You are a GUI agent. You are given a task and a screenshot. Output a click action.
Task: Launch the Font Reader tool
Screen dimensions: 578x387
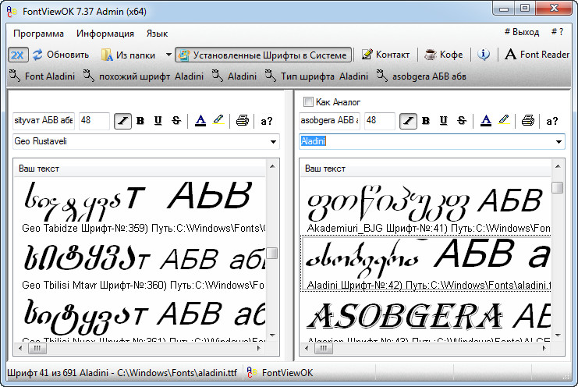(x=537, y=55)
